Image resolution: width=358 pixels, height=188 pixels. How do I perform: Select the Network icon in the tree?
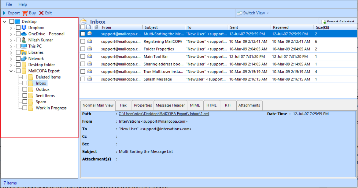click(24, 58)
